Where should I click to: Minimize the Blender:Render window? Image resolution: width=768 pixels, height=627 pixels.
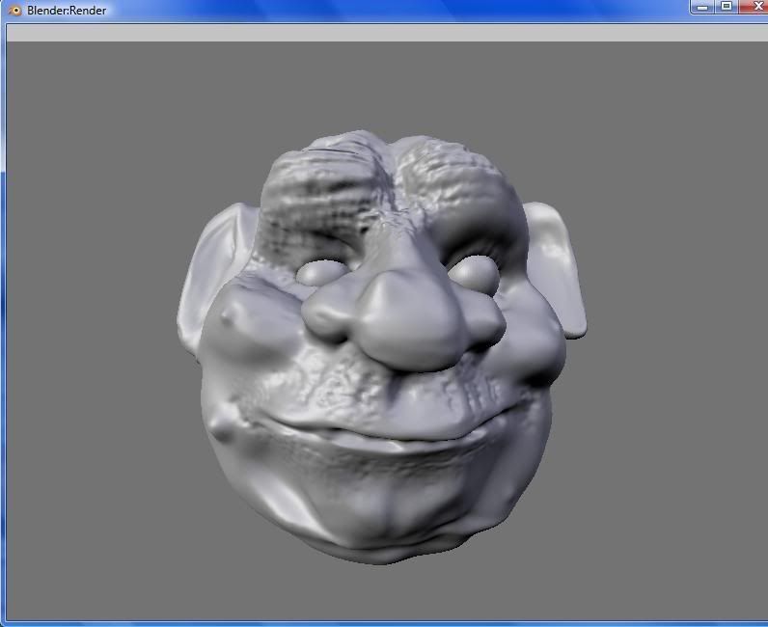702,7
